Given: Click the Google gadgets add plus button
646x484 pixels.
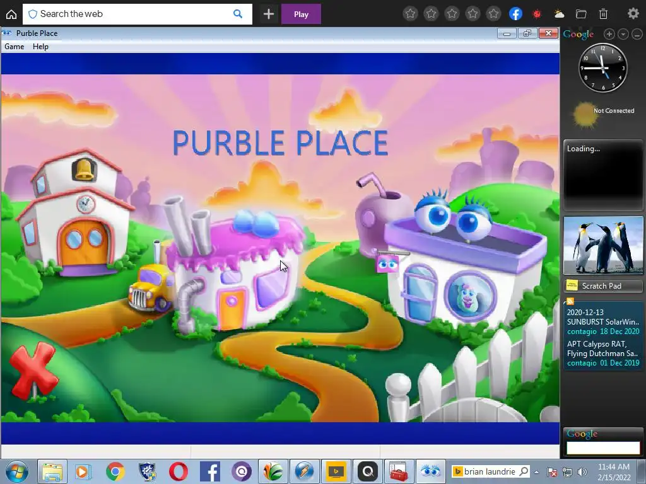Looking at the screenshot, I should [x=609, y=34].
